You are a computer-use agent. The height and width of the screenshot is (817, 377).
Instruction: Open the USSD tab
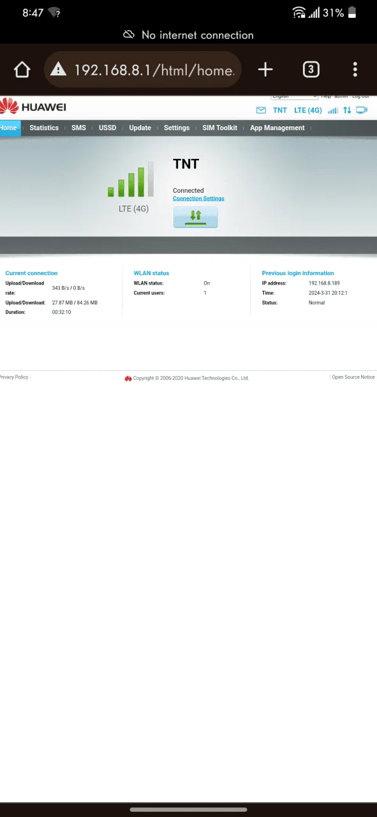[108, 128]
